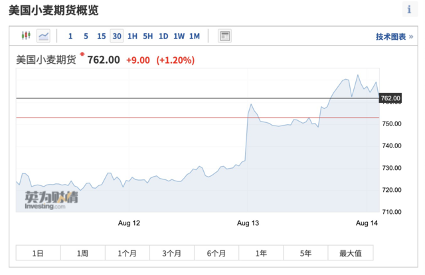
Task: Pick the 1H interval
Action: point(133,36)
